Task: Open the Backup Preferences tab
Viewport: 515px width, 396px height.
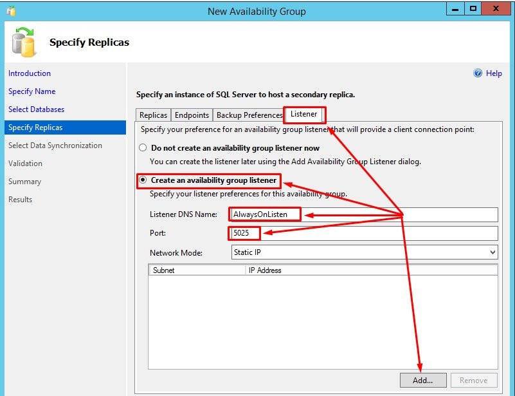Action: pyautogui.click(x=249, y=115)
